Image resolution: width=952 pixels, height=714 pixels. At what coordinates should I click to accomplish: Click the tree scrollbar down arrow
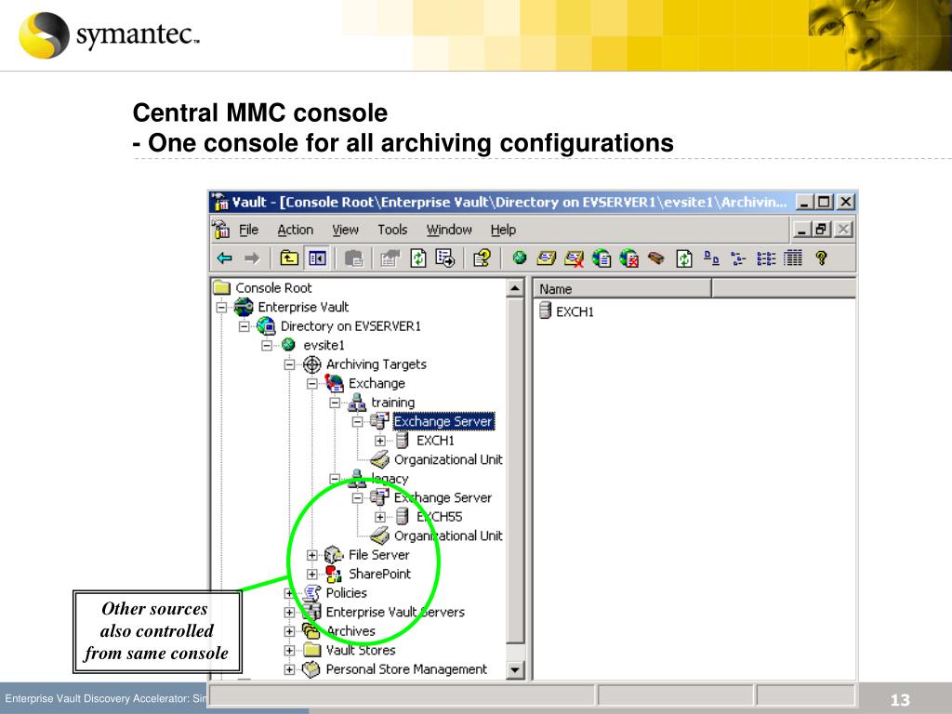pos(515,670)
